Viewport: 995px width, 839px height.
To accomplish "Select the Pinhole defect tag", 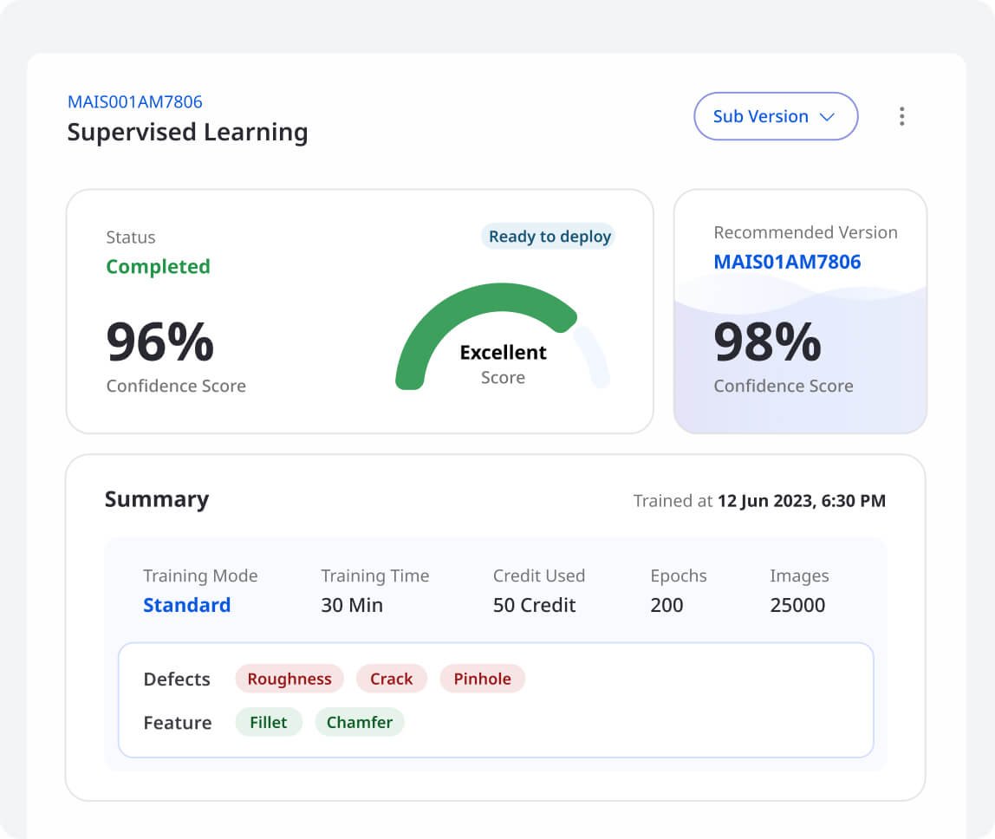I will click(482, 679).
